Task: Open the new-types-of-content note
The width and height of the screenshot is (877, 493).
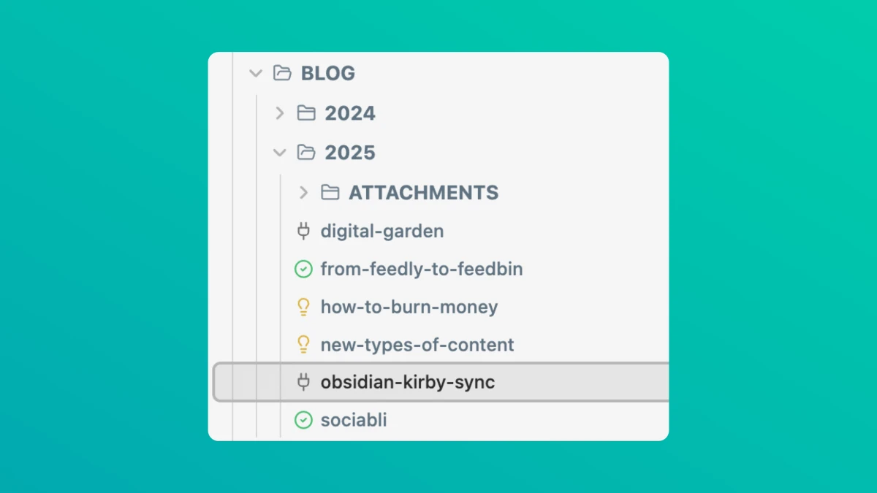Action: coord(417,345)
